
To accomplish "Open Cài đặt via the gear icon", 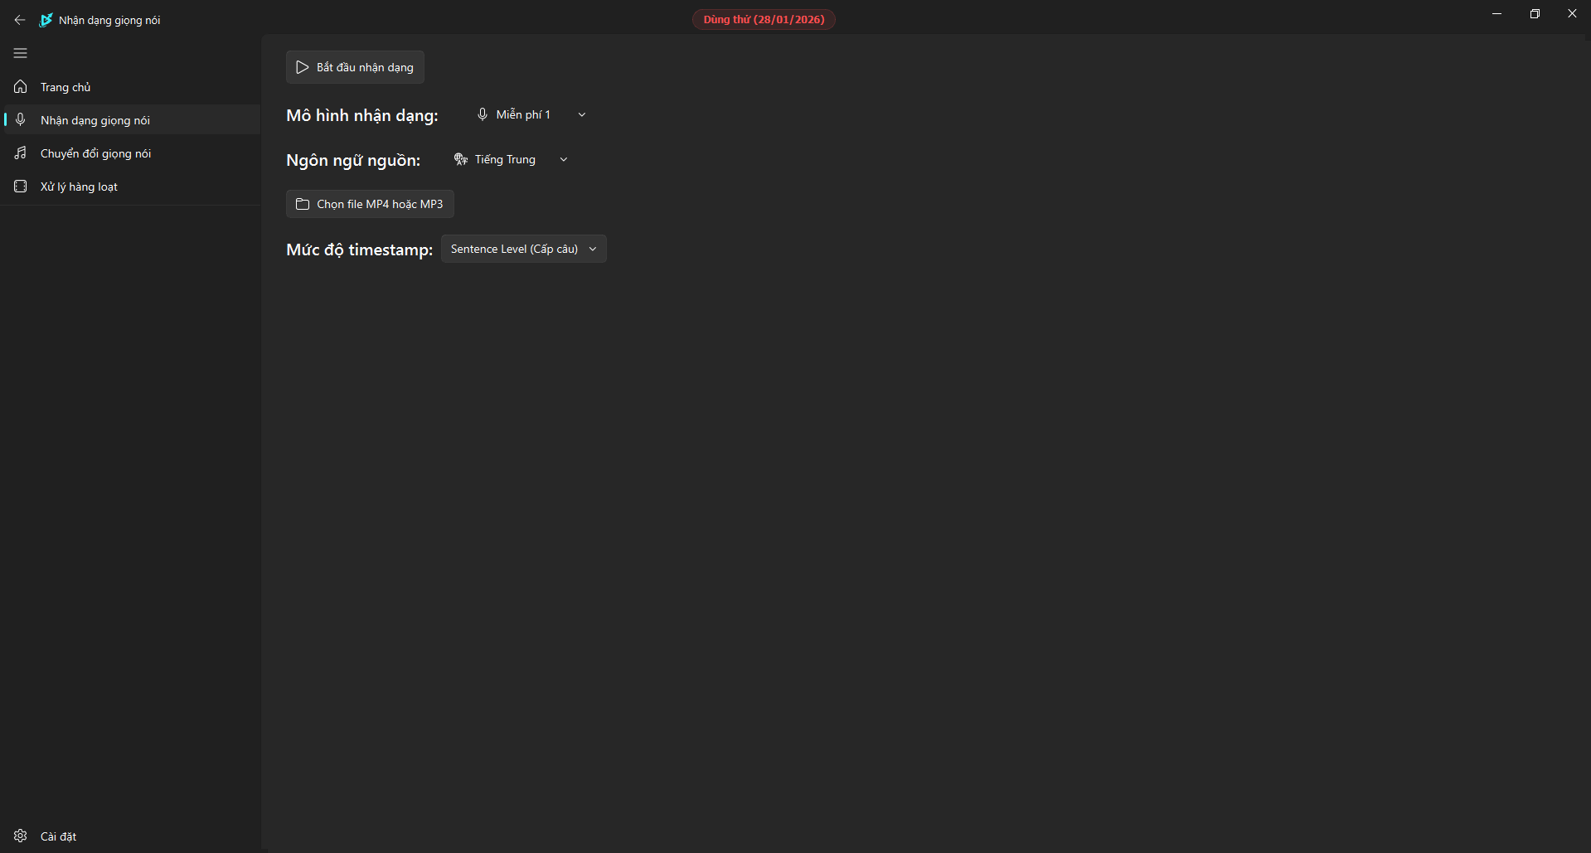I will pyautogui.click(x=21, y=836).
